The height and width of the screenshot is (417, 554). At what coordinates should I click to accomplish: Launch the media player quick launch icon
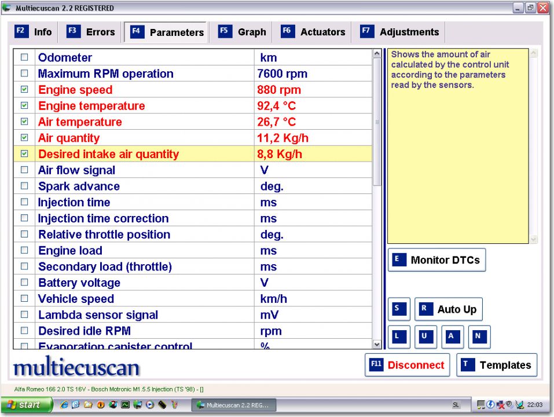pyautogui.click(x=150, y=405)
